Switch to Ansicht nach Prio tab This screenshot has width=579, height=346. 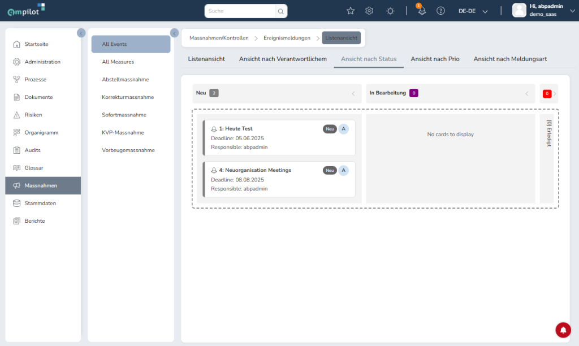[x=435, y=59]
